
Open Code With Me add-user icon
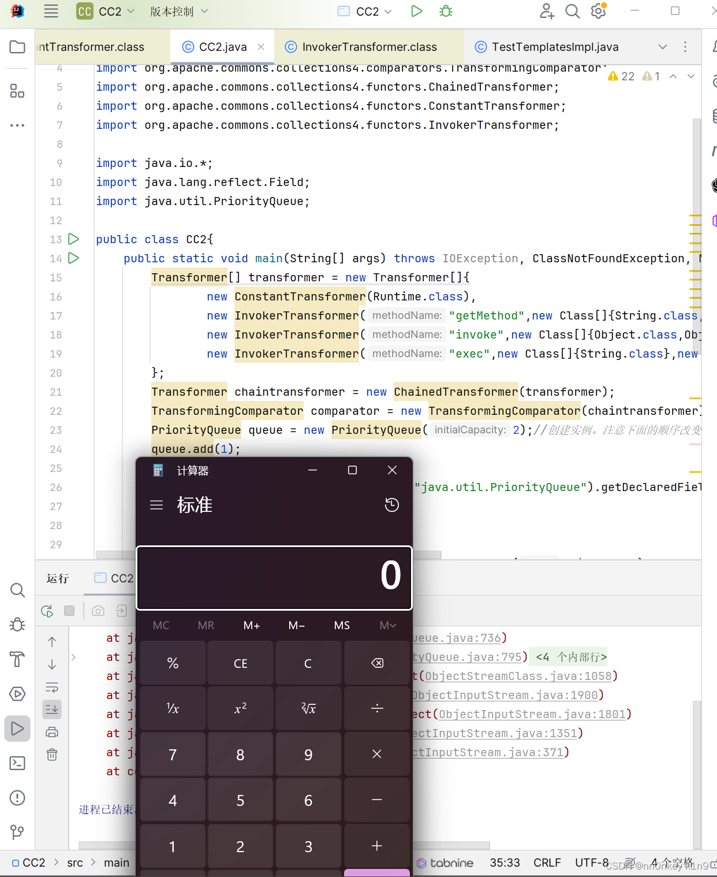click(547, 12)
